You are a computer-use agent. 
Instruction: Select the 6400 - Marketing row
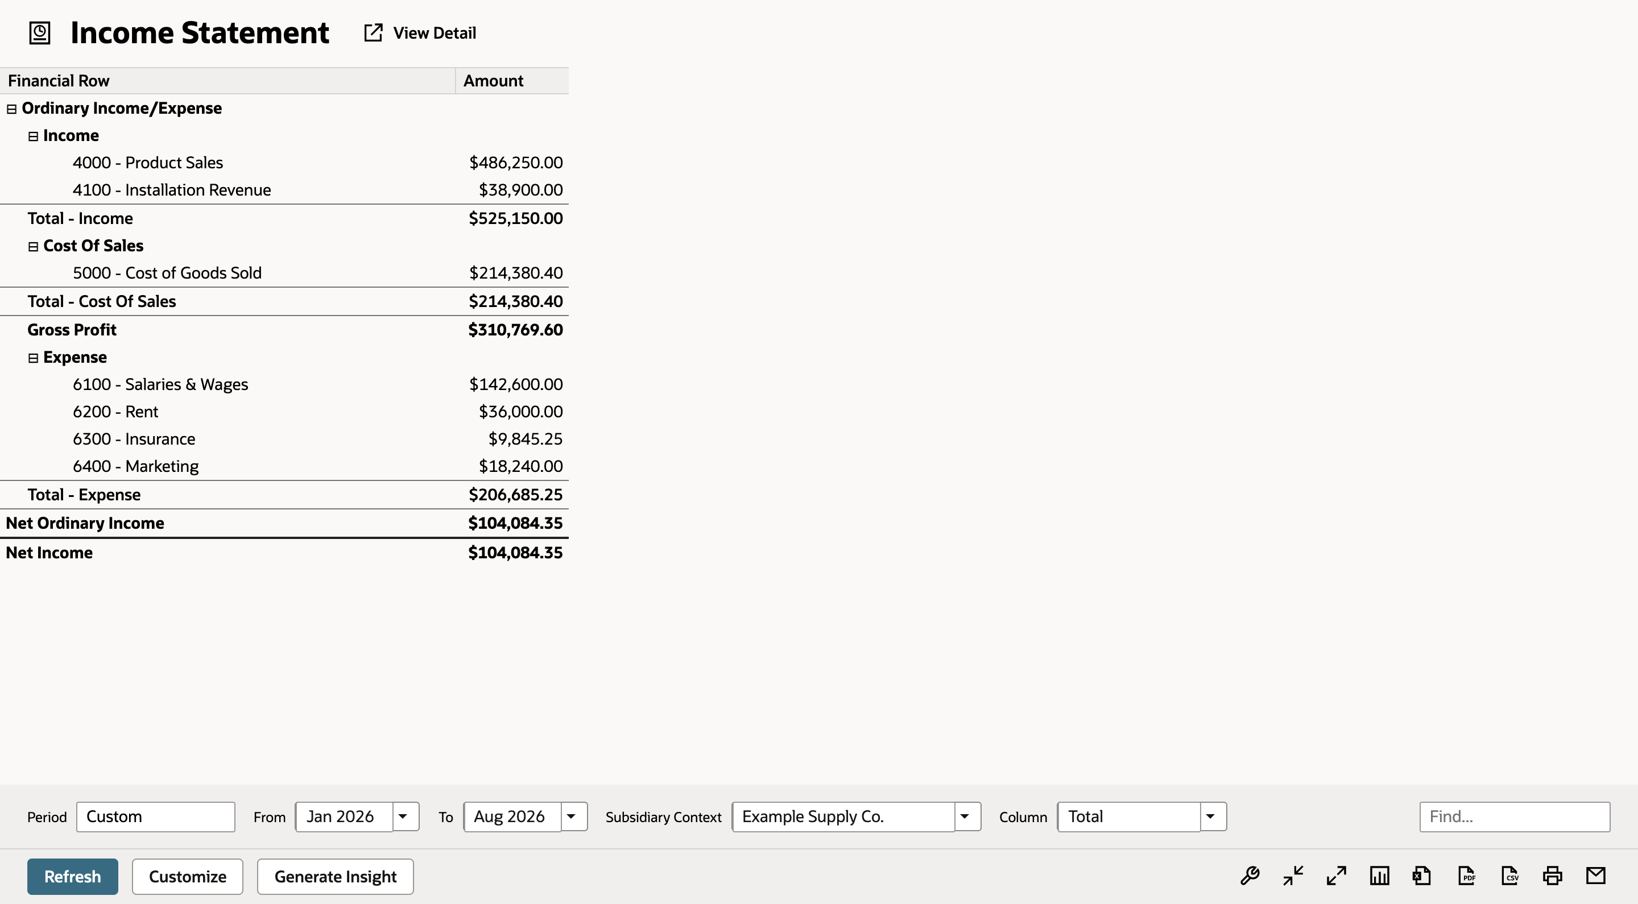pos(284,467)
